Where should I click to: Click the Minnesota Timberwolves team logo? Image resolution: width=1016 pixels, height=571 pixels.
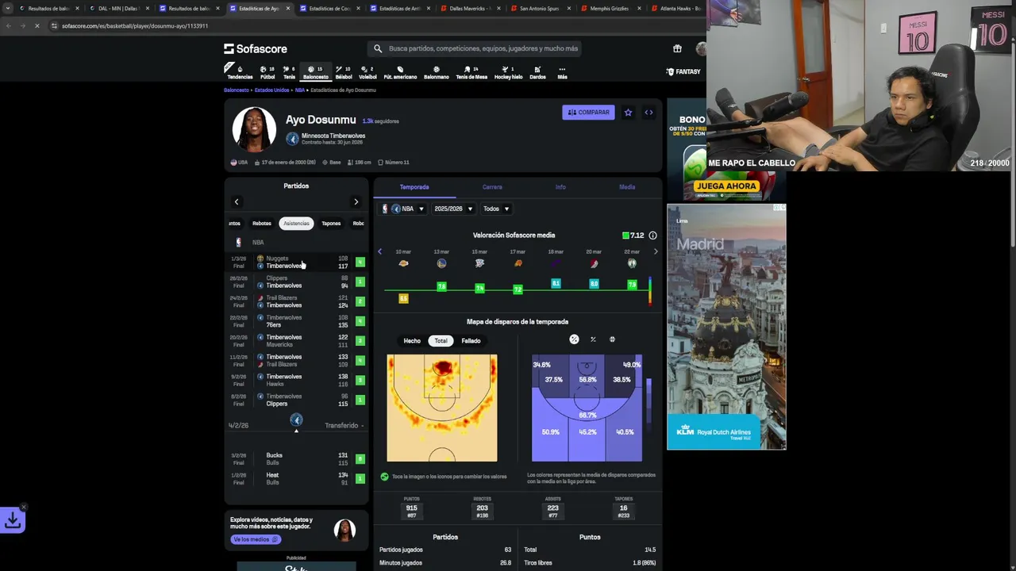pyautogui.click(x=292, y=139)
